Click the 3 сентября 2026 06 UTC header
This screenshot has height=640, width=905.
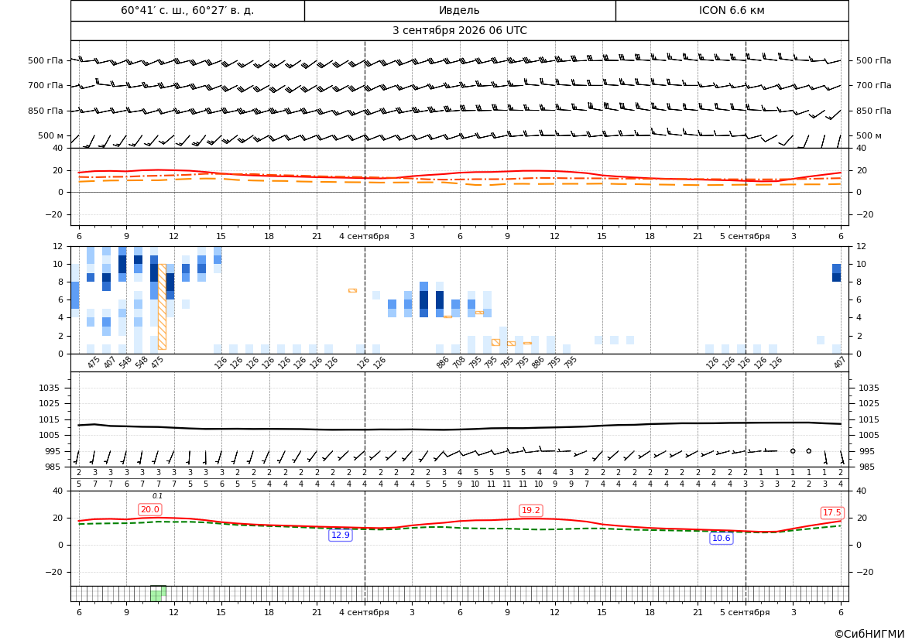click(x=459, y=31)
